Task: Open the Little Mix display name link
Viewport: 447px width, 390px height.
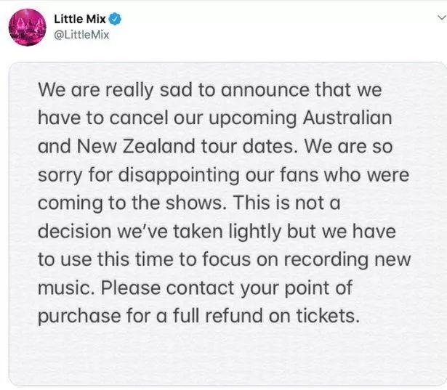Action: pyautogui.click(x=79, y=19)
